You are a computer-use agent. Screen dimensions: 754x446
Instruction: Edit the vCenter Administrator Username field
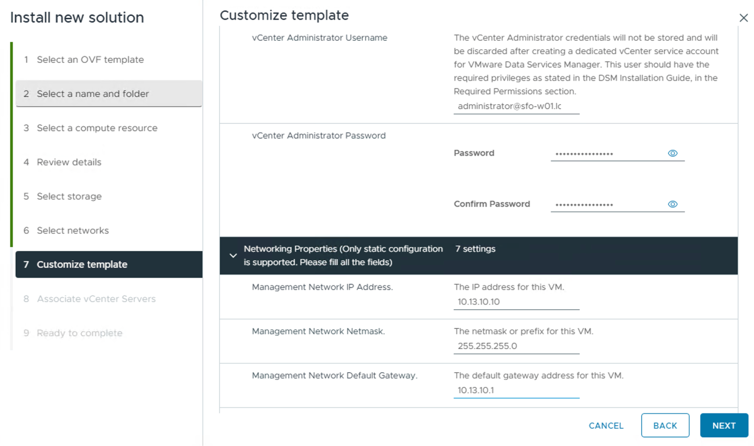(x=516, y=106)
